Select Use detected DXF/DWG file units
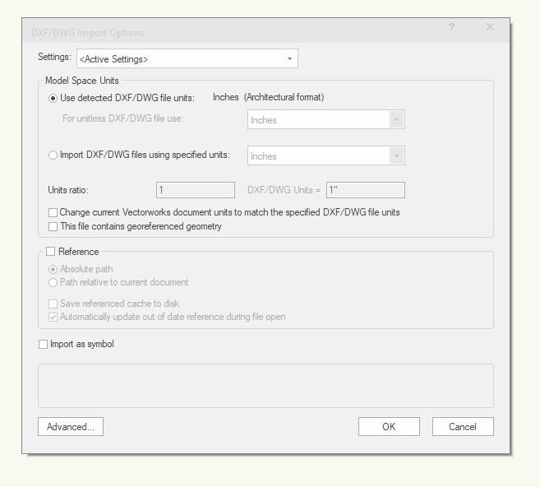 (53, 98)
